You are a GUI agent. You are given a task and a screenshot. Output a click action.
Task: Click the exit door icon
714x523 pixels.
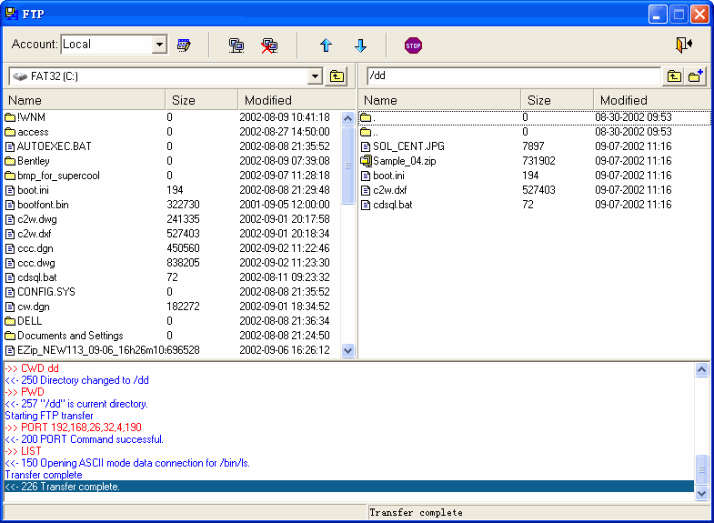(x=684, y=45)
